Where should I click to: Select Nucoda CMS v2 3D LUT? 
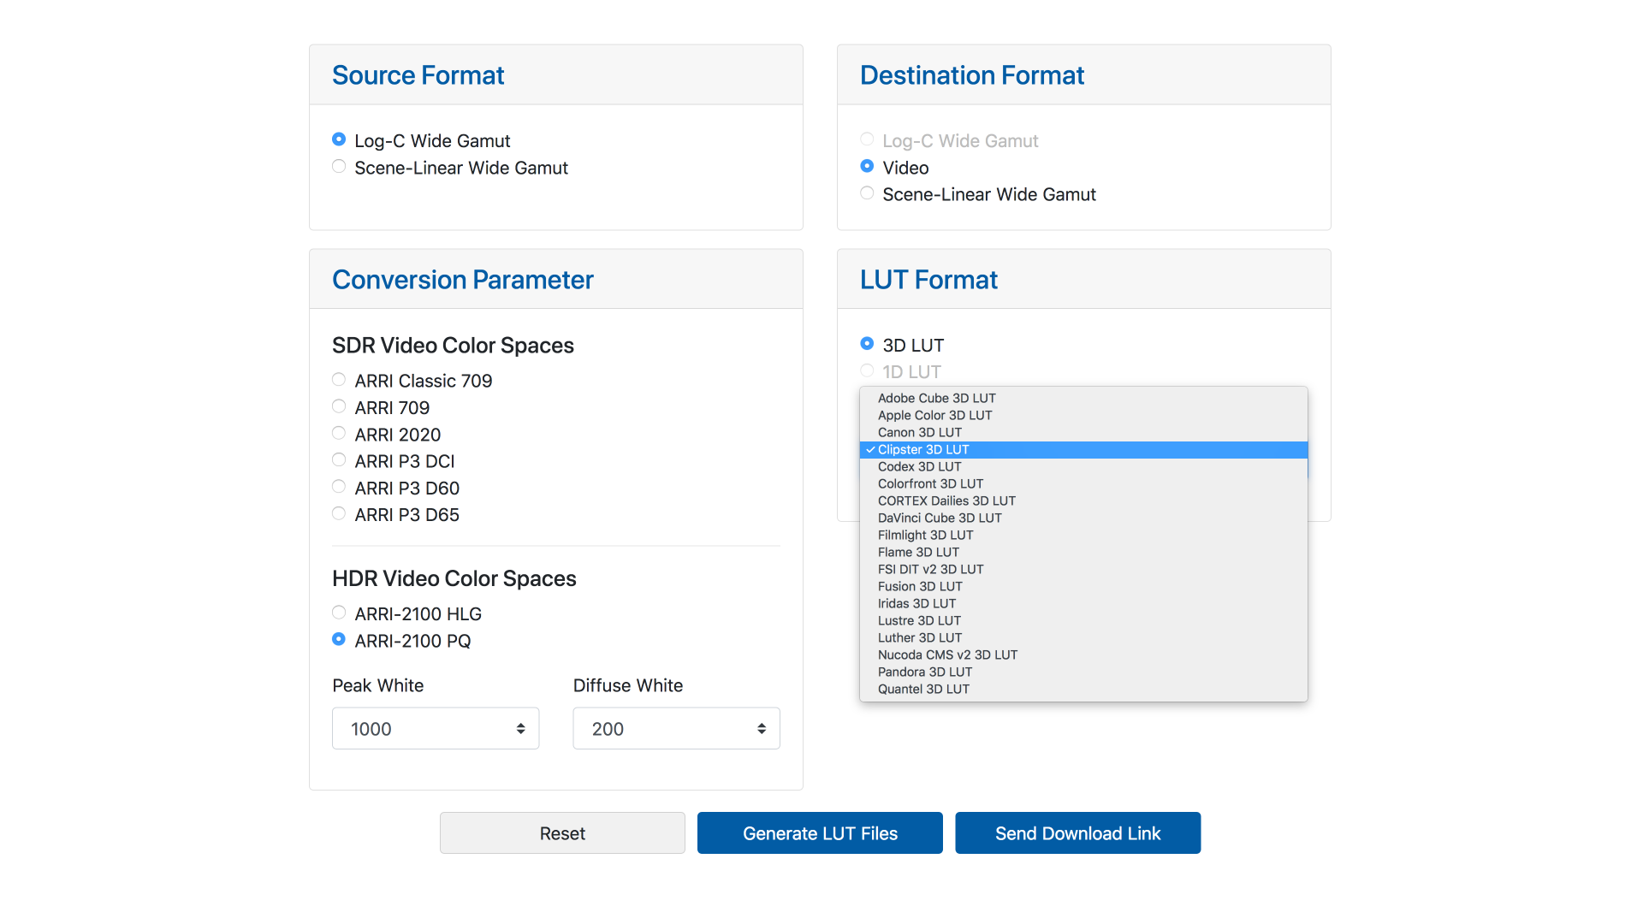click(947, 654)
